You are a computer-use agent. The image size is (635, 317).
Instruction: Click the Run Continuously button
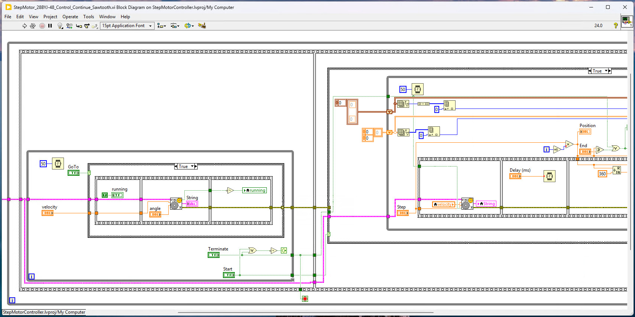point(33,26)
